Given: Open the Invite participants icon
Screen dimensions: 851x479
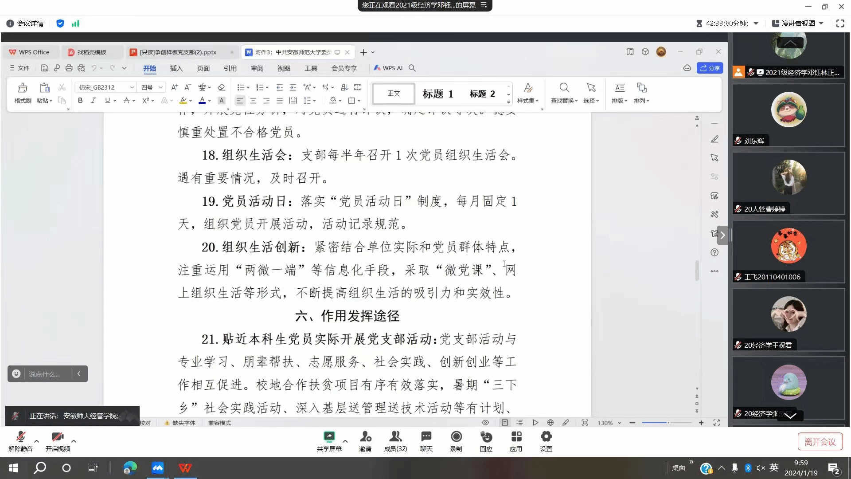Looking at the screenshot, I should tap(365, 437).
